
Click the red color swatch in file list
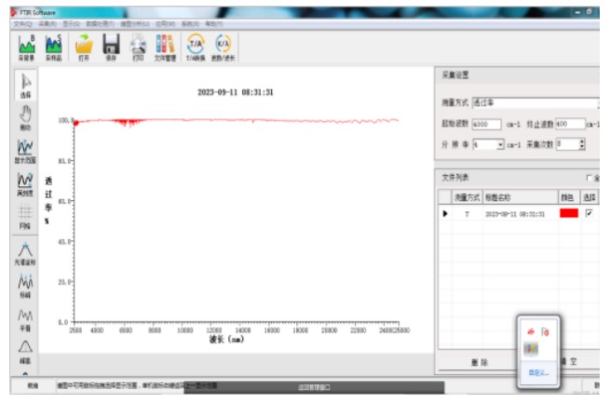568,213
